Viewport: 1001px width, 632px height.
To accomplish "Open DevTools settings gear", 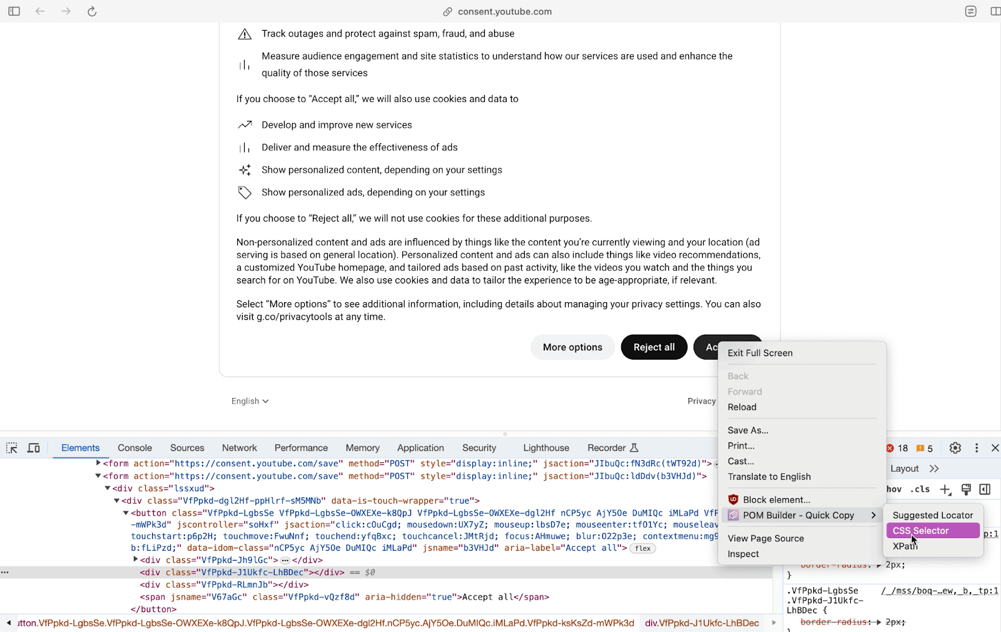I will click(x=955, y=447).
